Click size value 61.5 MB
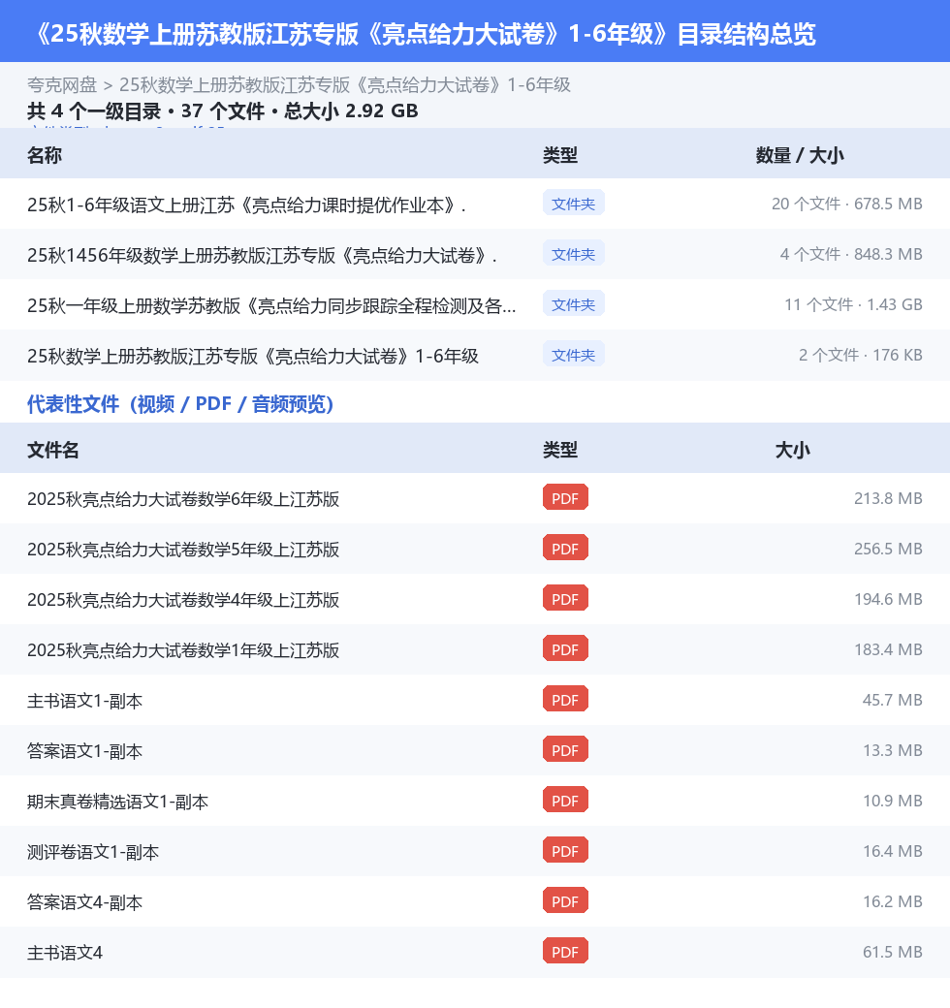The image size is (950, 1008). (x=892, y=952)
